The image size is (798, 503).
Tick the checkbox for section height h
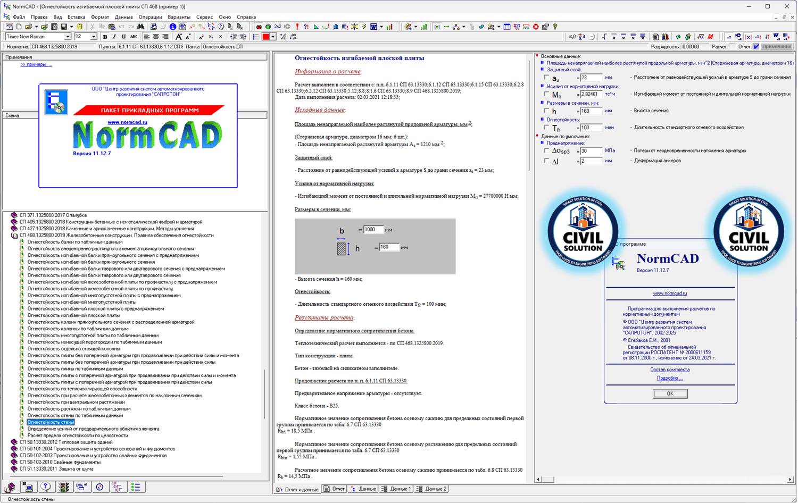click(546, 111)
